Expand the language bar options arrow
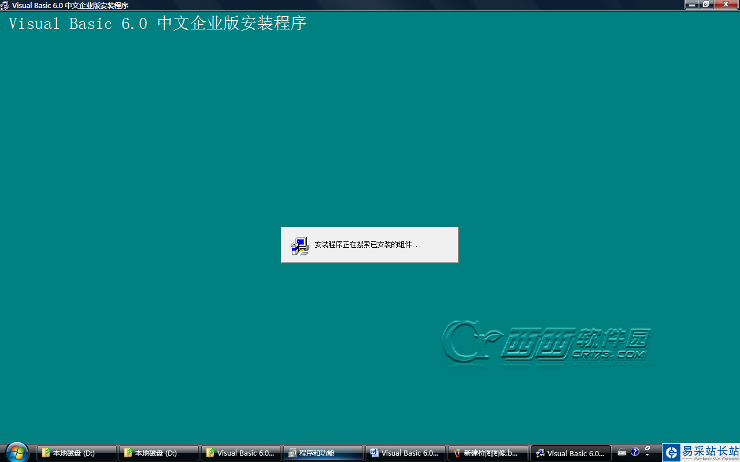Viewport: 740px width, 462px height. pos(647,455)
